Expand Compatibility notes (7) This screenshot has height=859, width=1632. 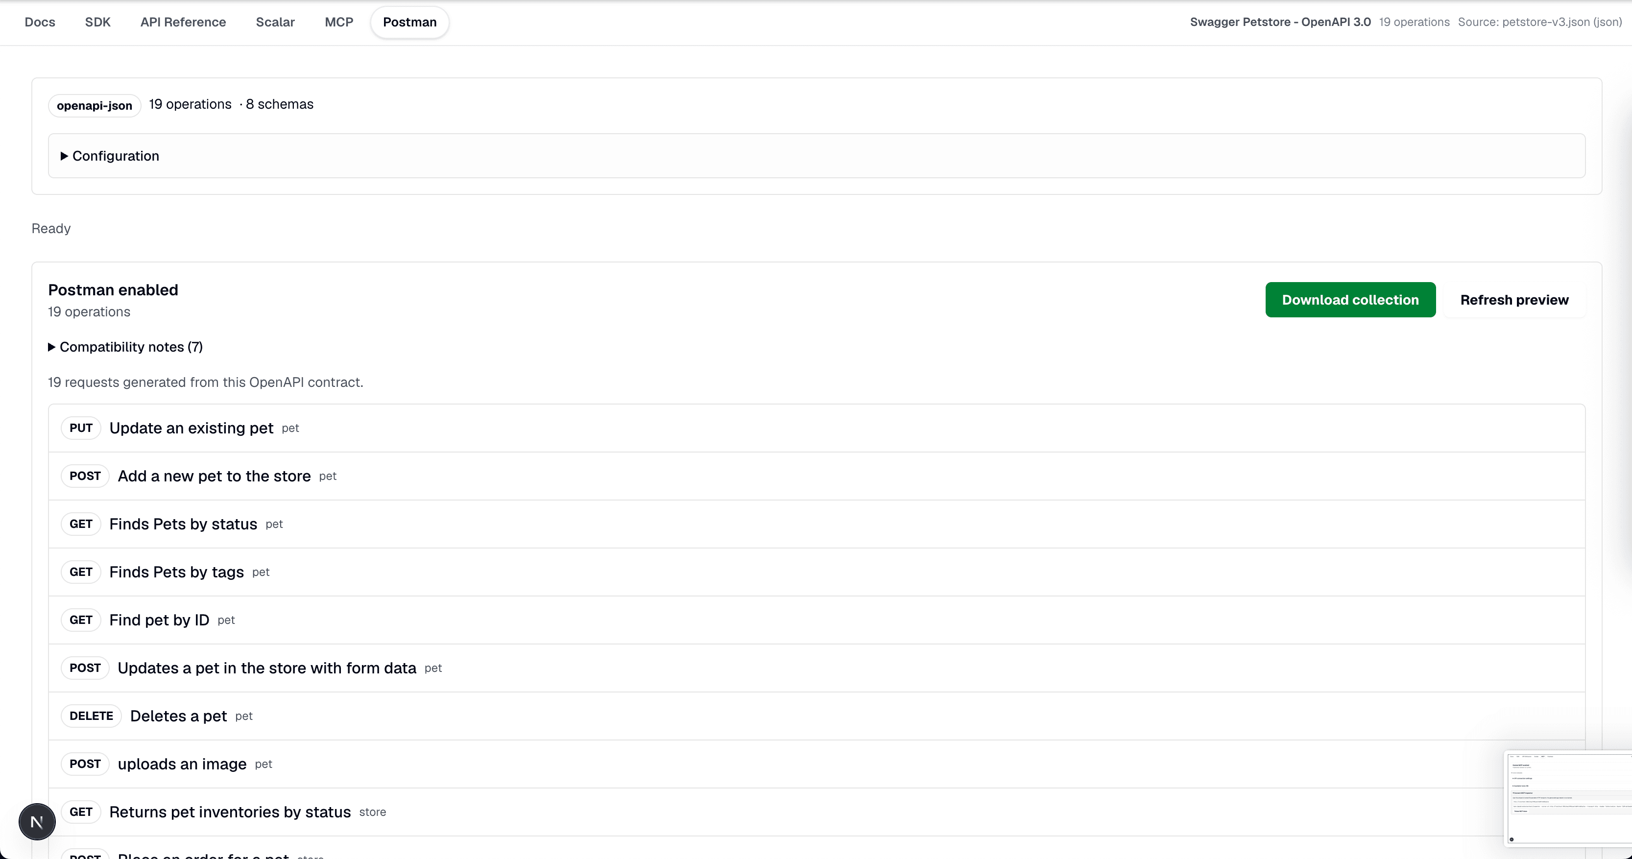(x=125, y=347)
